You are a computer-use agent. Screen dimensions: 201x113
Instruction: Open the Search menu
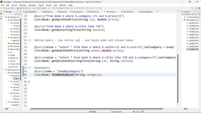click(x=41, y=5)
